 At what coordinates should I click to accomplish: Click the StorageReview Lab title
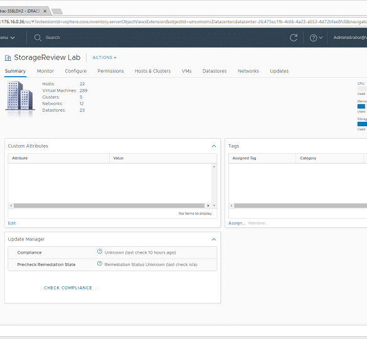pyautogui.click(x=47, y=57)
